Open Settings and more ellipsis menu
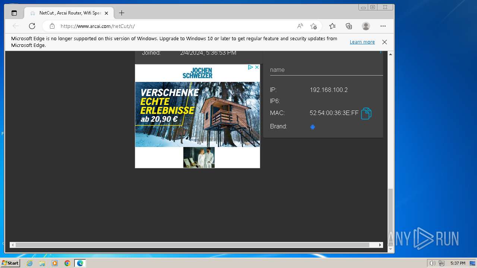The width and height of the screenshot is (477, 268). click(383, 26)
